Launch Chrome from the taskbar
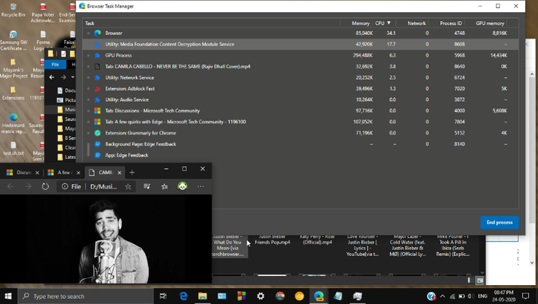Image resolution: width=538 pixels, height=304 pixels. tap(280, 296)
